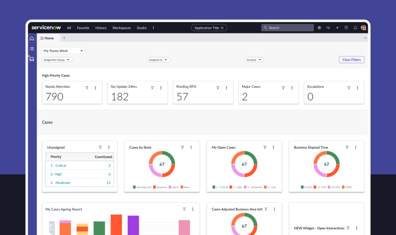Open the Workspaces menu
This screenshot has height=235, width=396.
(121, 28)
